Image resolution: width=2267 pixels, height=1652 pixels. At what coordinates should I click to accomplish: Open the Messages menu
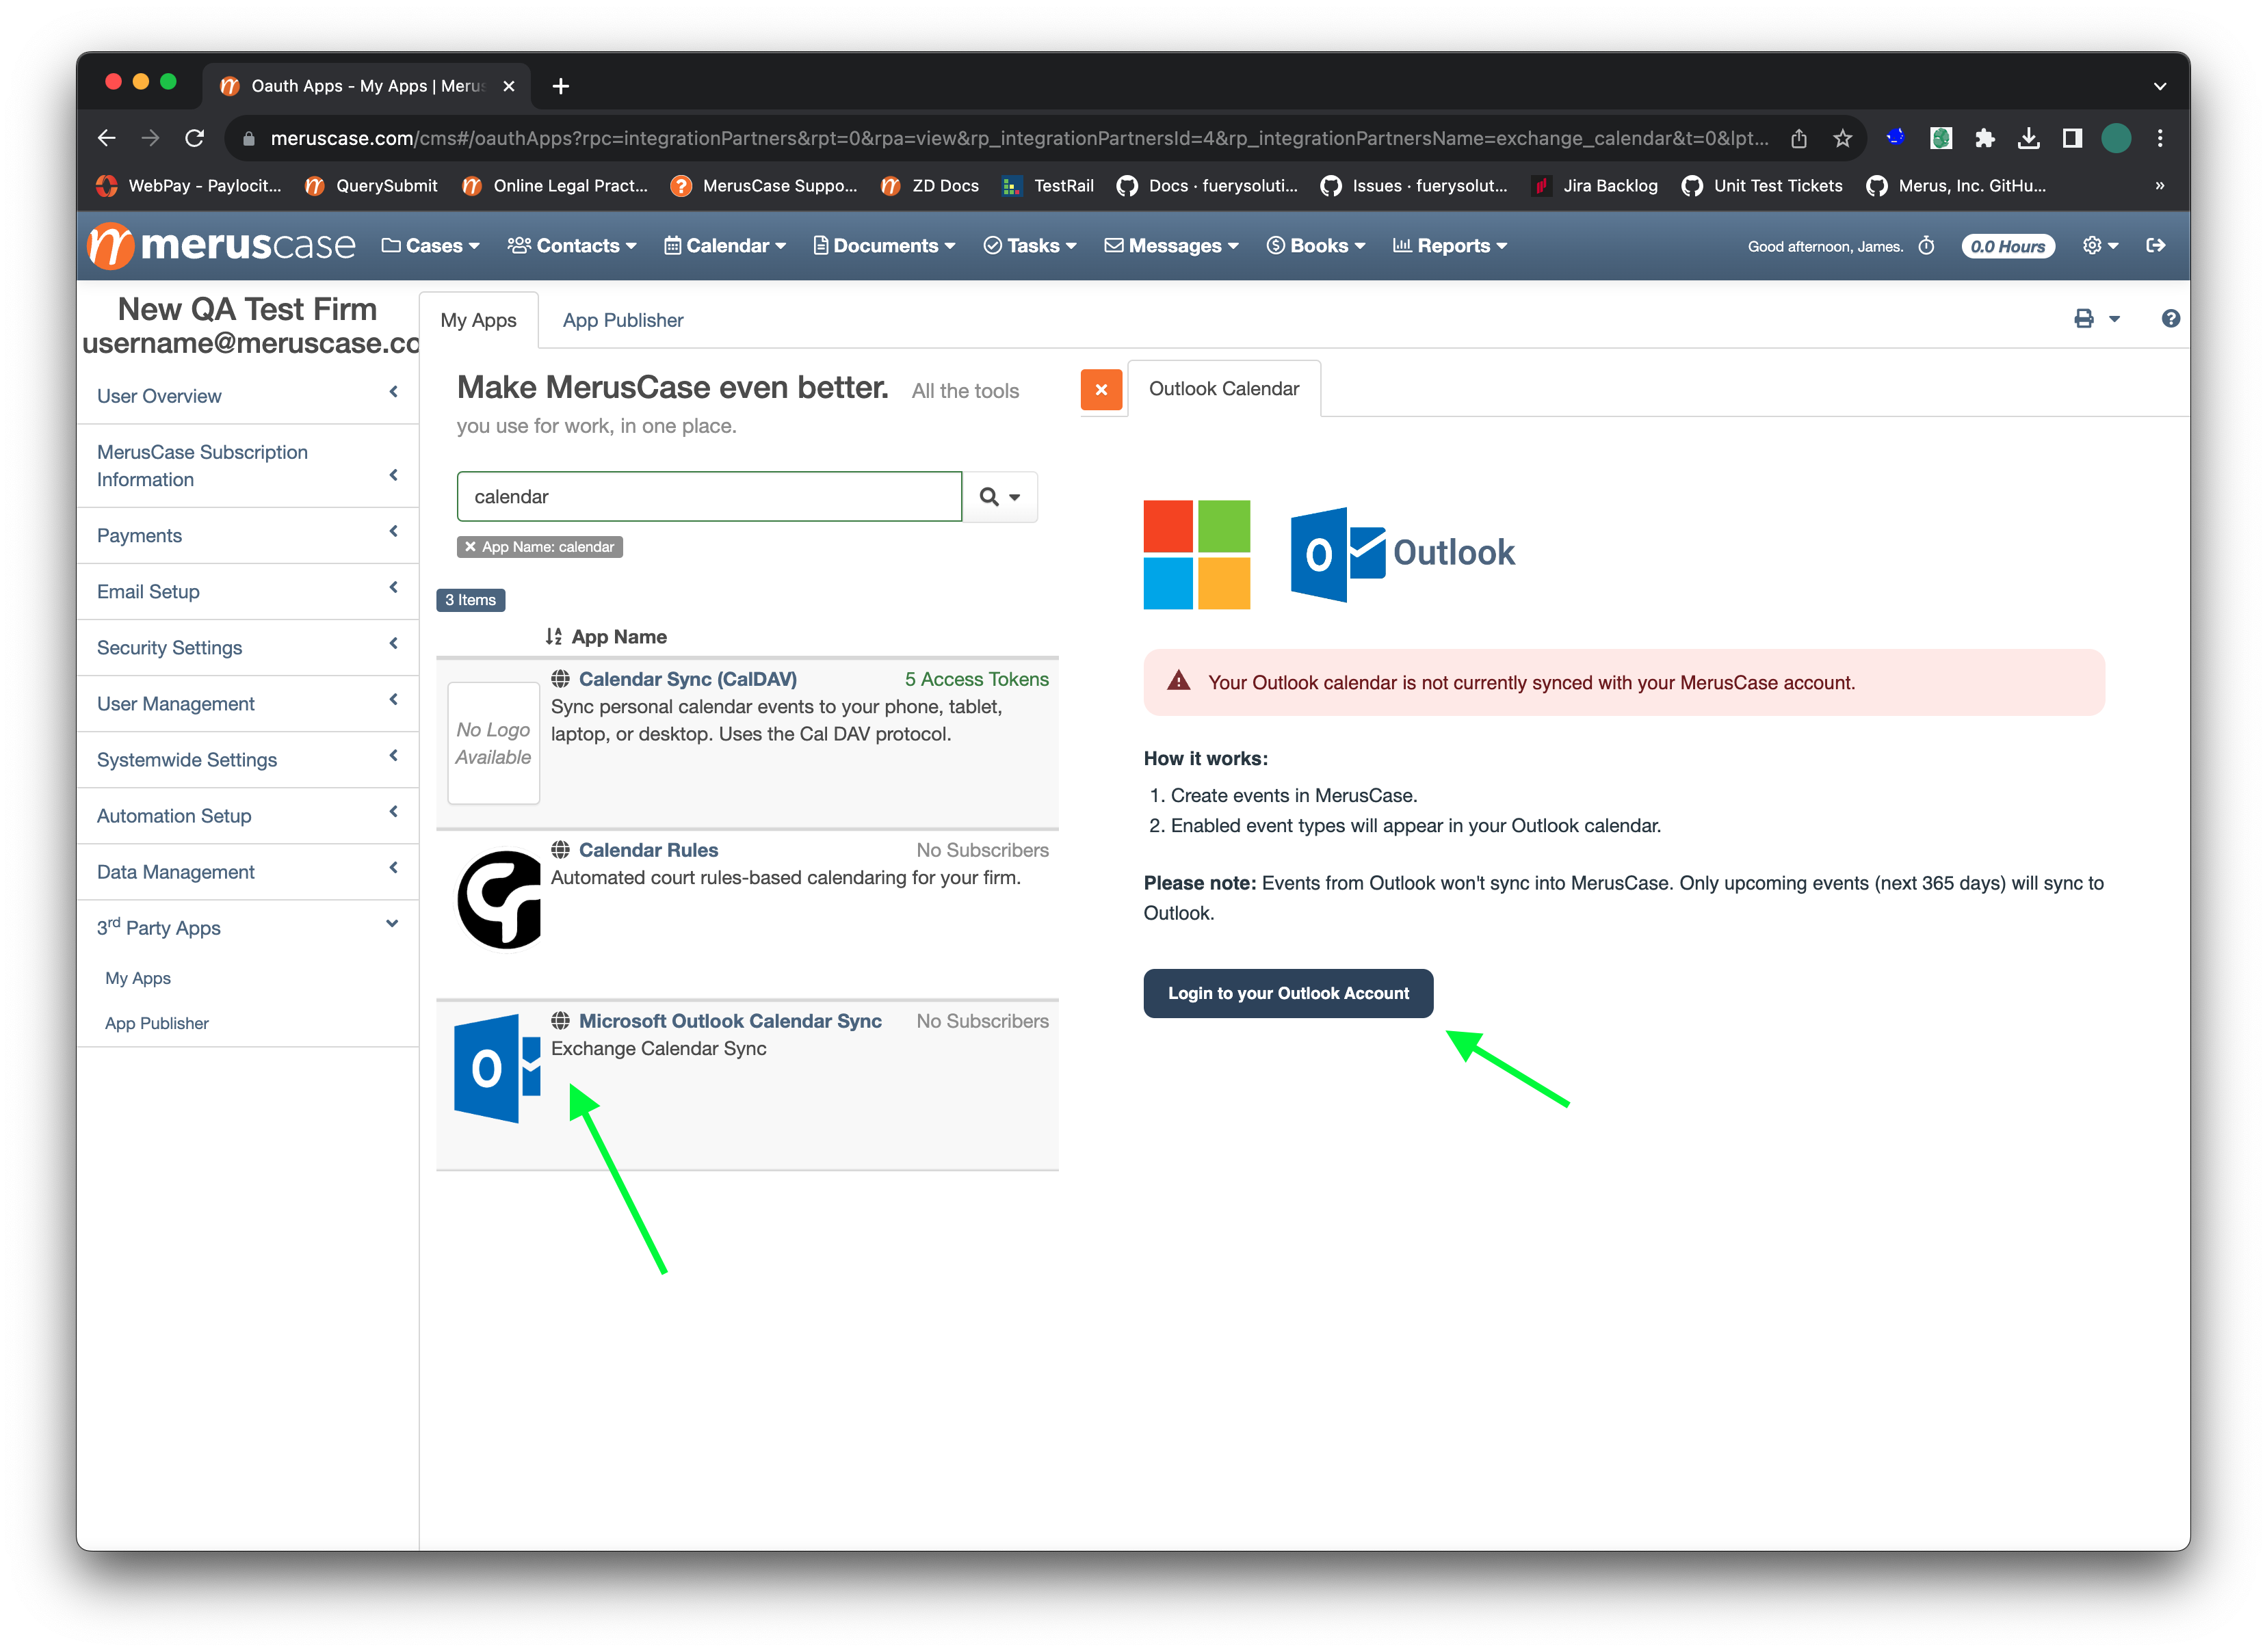pyautogui.click(x=1172, y=245)
